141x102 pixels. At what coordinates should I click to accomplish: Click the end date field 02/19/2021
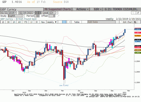point(26,13)
